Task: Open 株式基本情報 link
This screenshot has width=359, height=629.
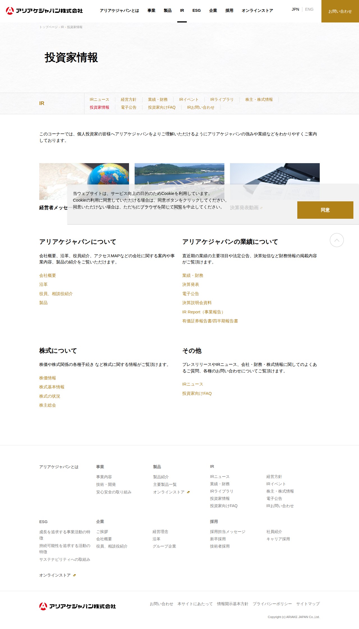Action: pos(52,387)
